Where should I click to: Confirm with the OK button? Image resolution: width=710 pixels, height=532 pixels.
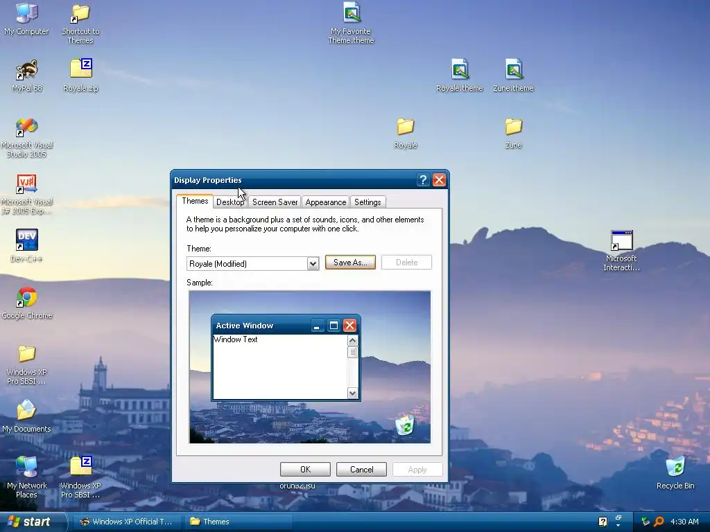(305, 470)
